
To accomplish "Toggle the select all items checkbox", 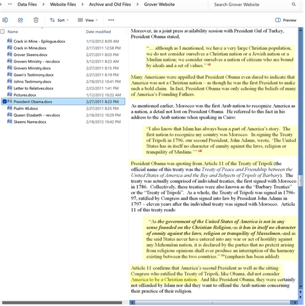I will (x=3, y=32).
